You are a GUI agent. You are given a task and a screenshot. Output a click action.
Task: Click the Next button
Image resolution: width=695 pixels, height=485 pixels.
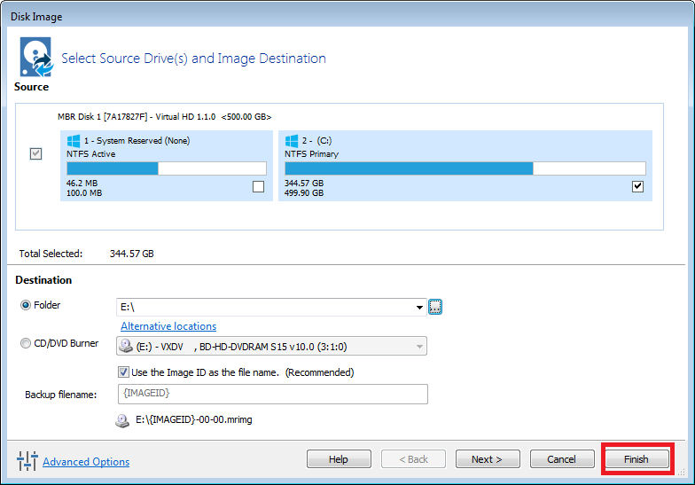488,459
